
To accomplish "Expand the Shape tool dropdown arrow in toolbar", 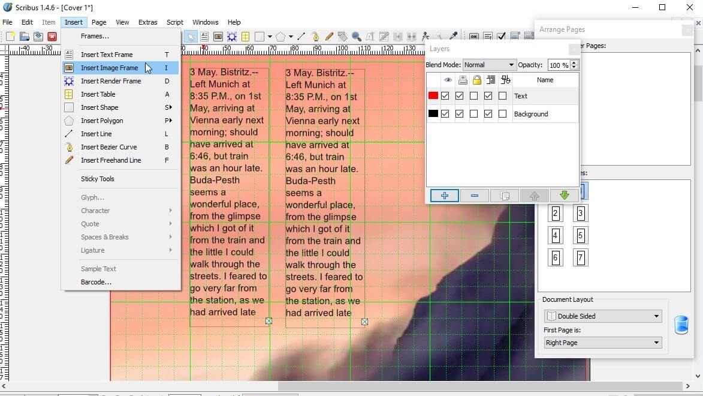I will pyautogui.click(x=270, y=37).
